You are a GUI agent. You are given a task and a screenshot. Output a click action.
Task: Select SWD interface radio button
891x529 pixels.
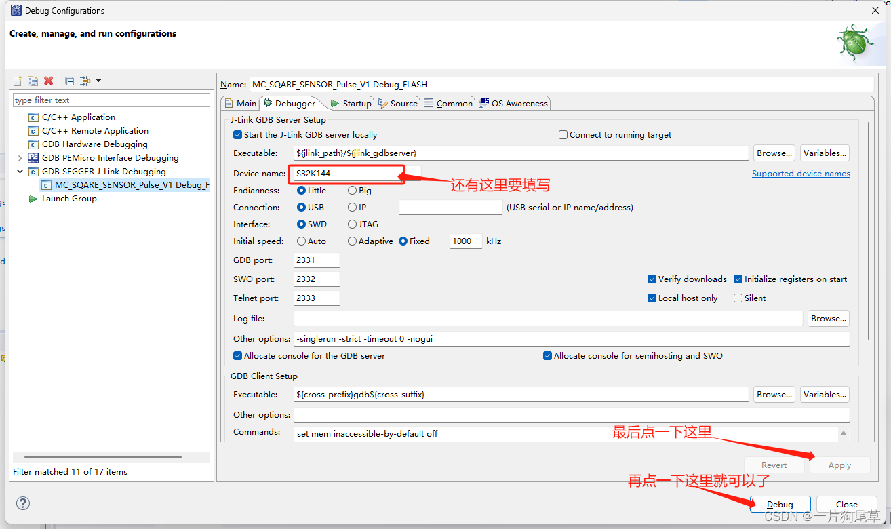point(302,224)
